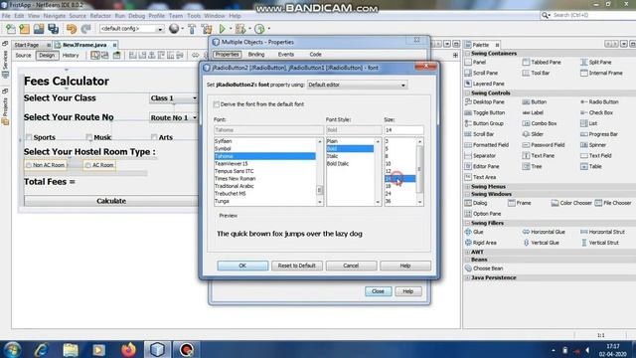636x358 pixels.
Task: Switch to the Binding tab
Action: pyautogui.click(x=256, y=55)
